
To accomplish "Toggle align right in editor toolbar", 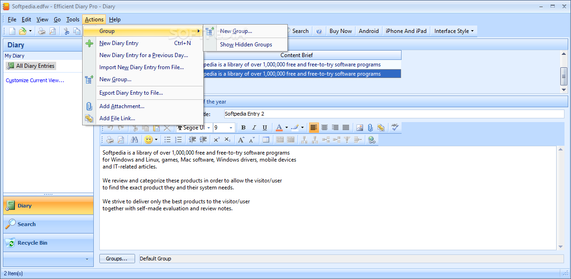I will [x=335, y=128].
